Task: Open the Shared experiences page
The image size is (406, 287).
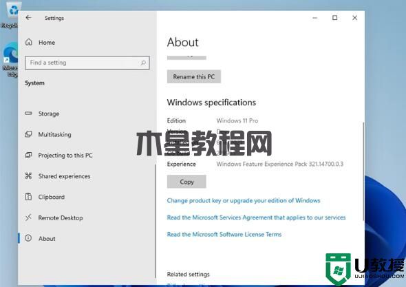Action: click(64, 176)
